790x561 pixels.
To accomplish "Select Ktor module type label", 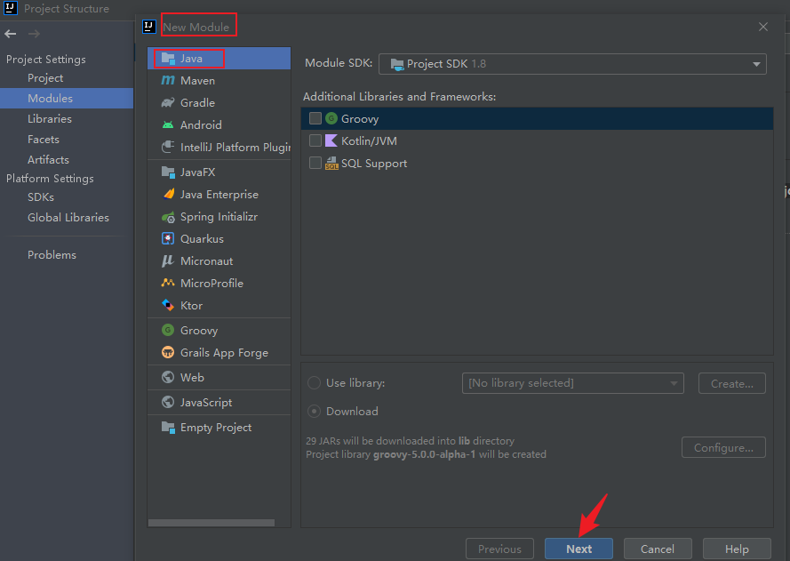I will coord(191,306).
